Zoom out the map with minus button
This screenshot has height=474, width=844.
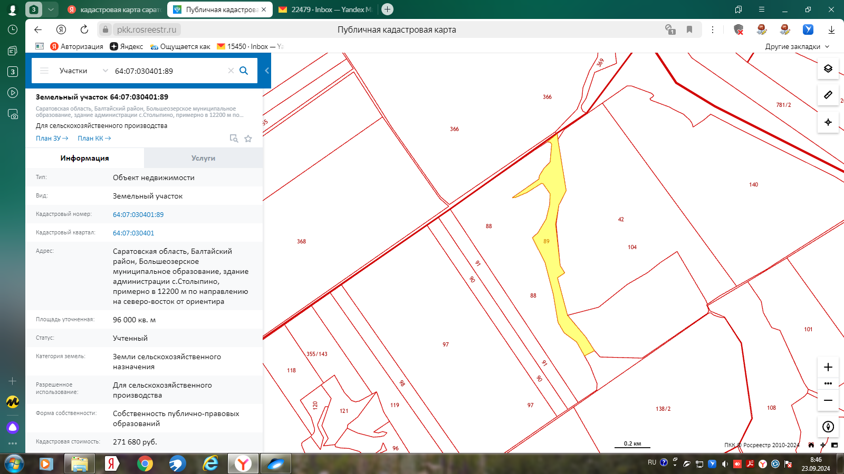coord(828,400)
